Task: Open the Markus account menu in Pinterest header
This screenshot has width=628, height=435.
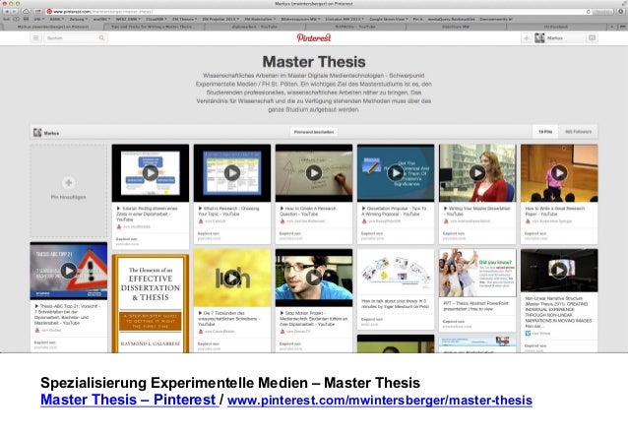Action: coord(559,38)
